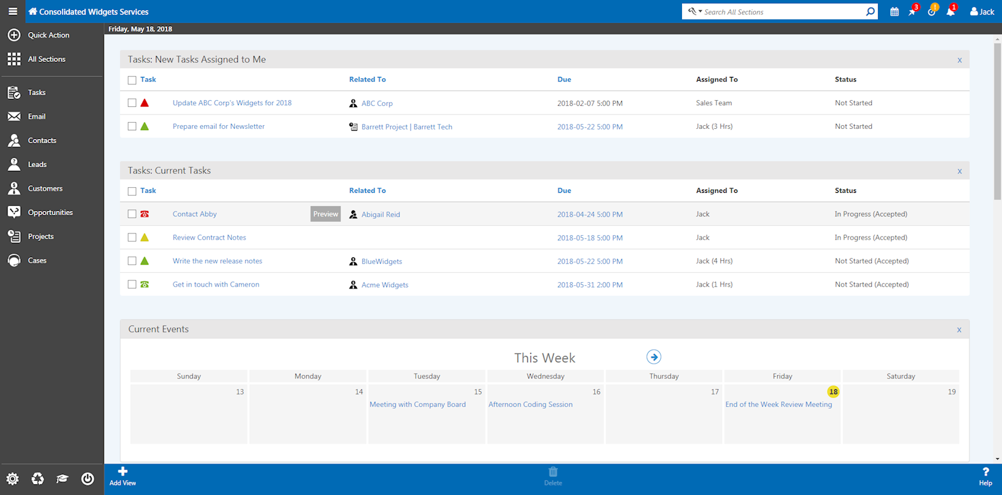
Task: Open the calendar icon in top bar
Action: [894, 11]
